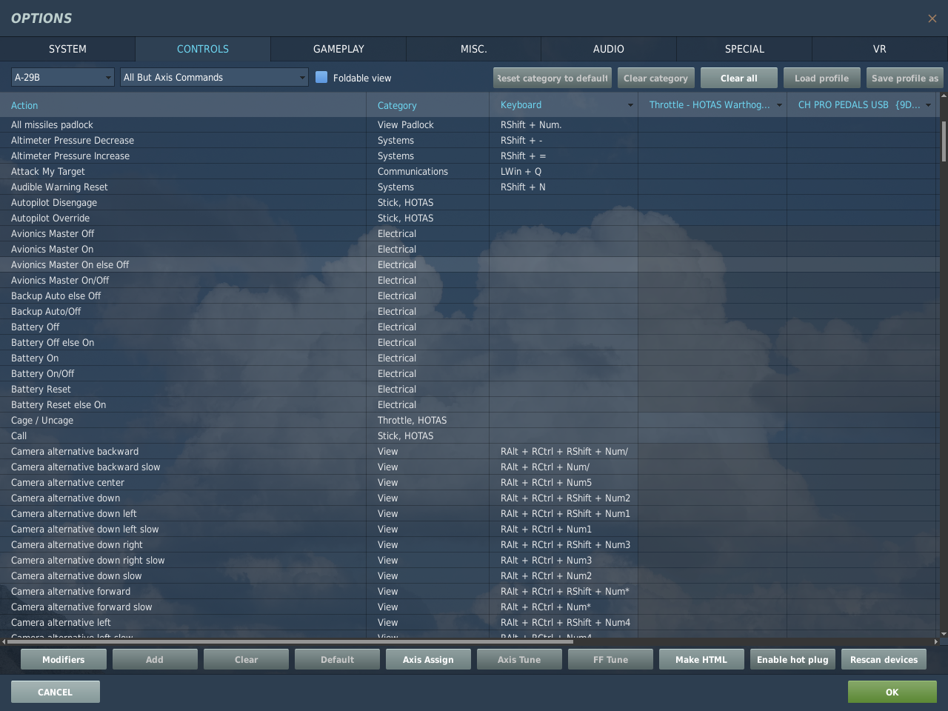Click Enable hot plug button
Screen dimensions: 948x711
pos(792,659)
